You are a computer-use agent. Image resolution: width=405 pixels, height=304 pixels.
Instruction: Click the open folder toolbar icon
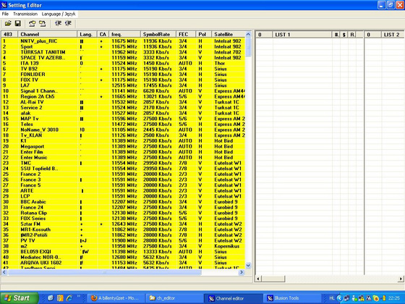pyautogui.click(x=8, y=23)
